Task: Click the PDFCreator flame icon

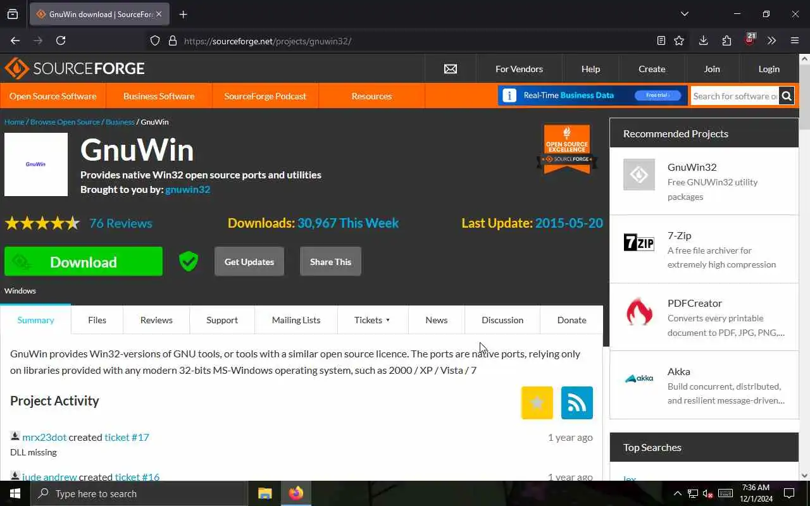Action: coord(639,311)
